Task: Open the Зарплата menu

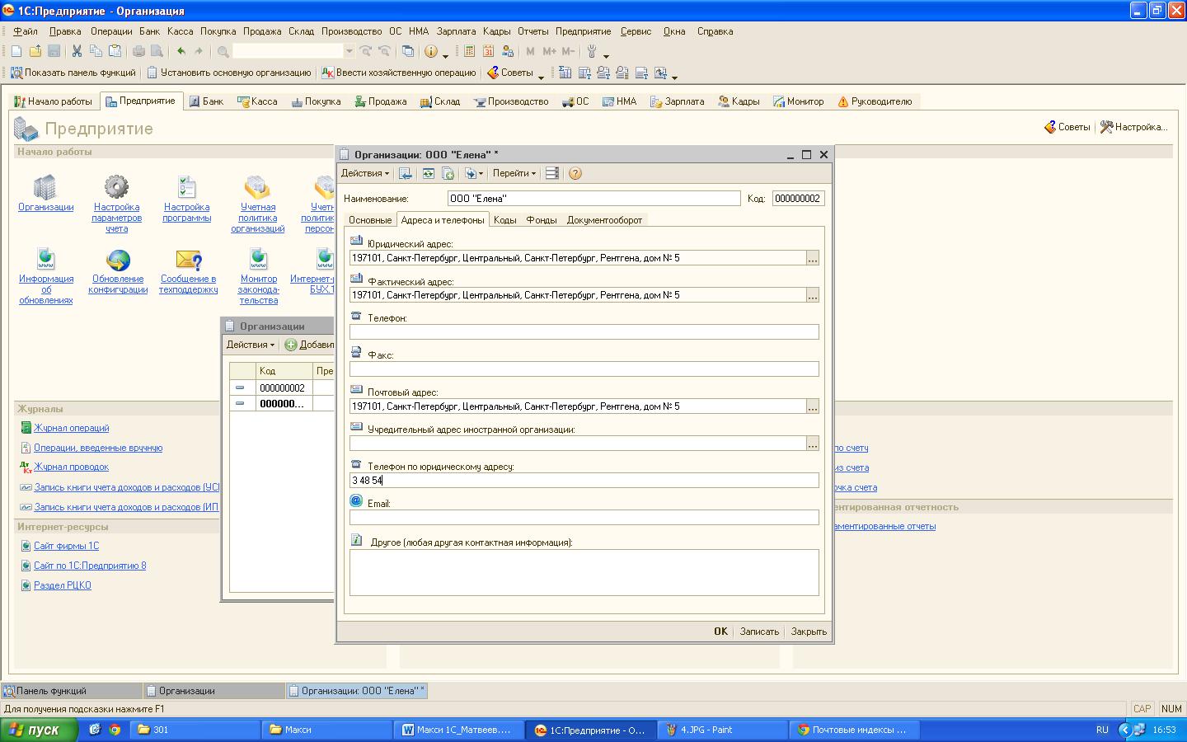Action: coord(457,31)
